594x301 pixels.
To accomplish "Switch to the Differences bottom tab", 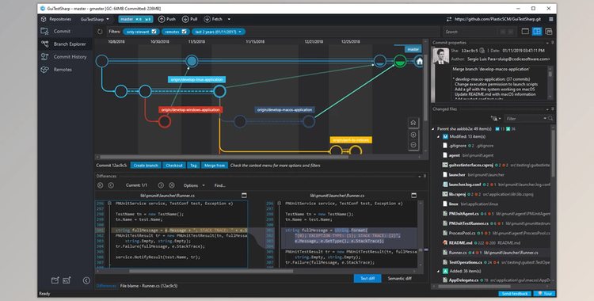I will pyautogui.click(x=106, y=286).
